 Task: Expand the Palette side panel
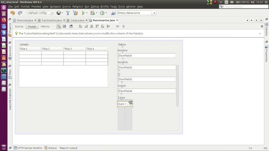[x=266, y=29]
